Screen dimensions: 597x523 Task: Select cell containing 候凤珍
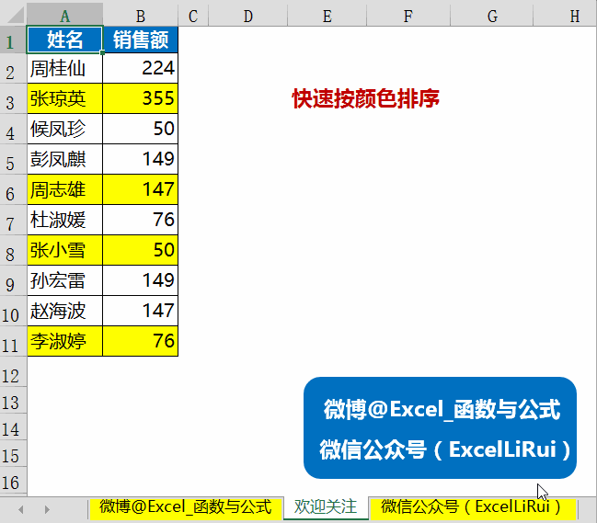[x=64, y=129]
